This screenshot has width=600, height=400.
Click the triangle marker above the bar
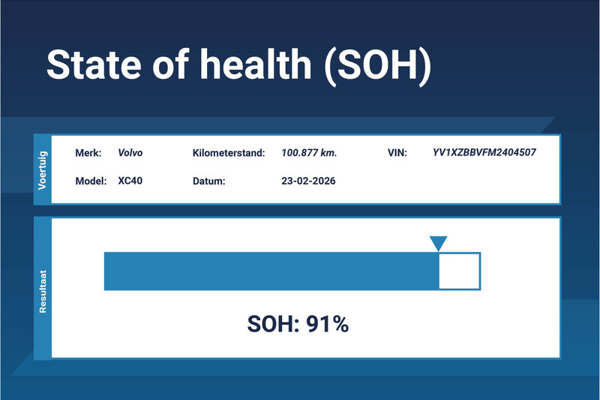[438, 244]
